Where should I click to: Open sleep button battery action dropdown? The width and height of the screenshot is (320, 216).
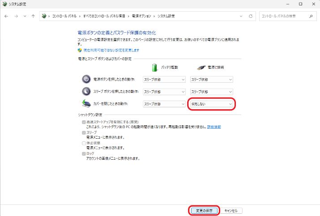click(x=164, y=92)
